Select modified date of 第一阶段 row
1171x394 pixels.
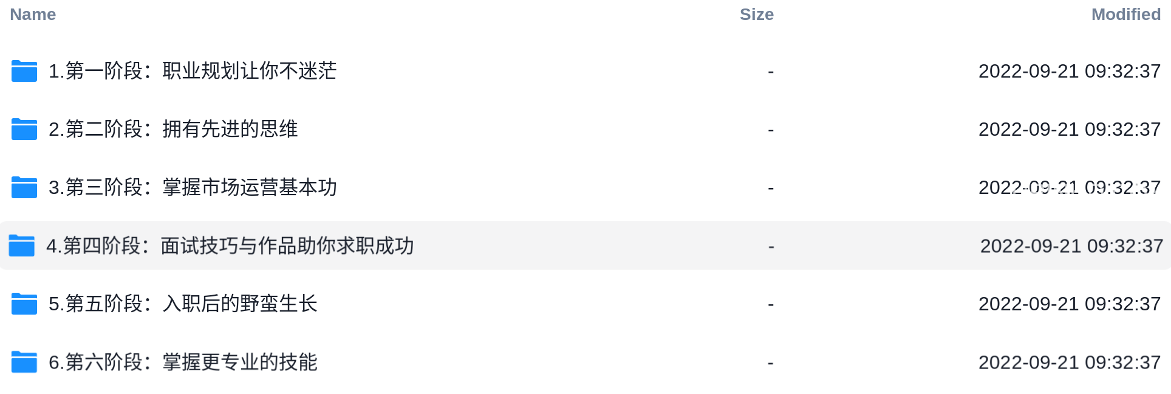click(x=1070, y=71)
